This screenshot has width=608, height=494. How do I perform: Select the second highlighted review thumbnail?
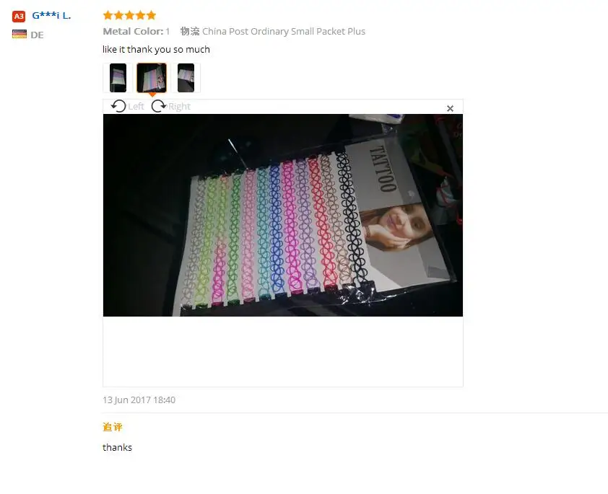[x=152, y=78]
